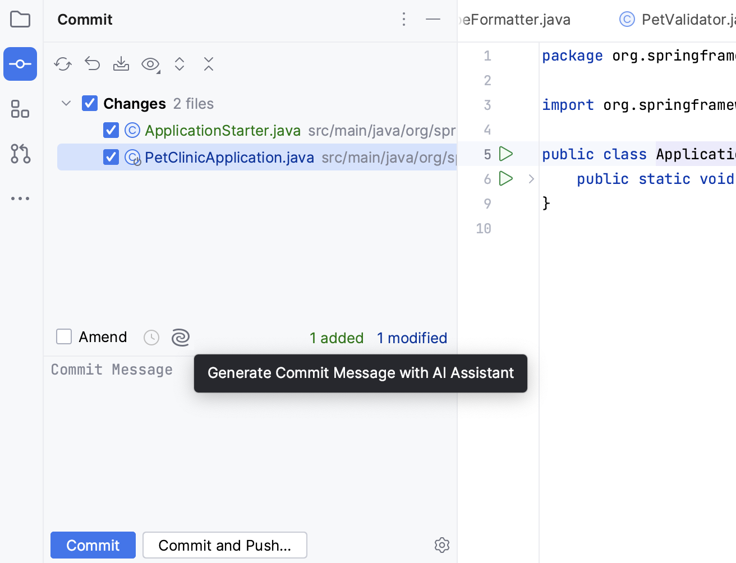736x563 pixels.
Task: Open the Show Diff preview eye icon
Action: click(150, 64)
